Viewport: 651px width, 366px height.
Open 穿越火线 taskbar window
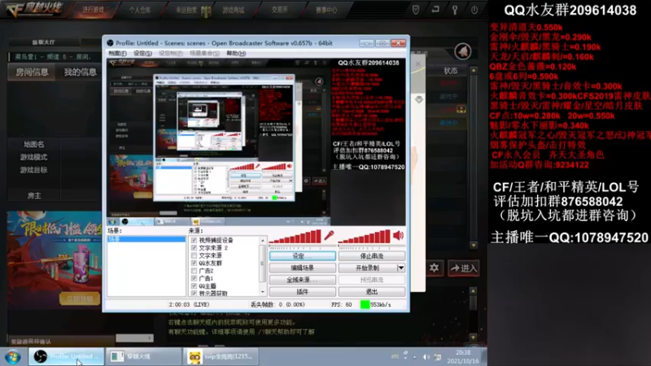coord(143,356)
